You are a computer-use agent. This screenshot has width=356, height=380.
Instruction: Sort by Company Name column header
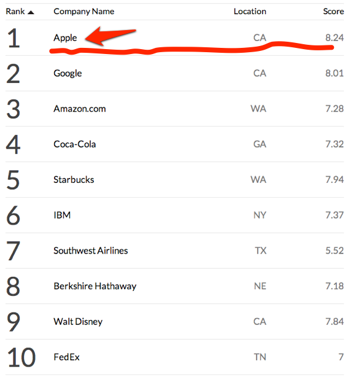tap(84, 12)
